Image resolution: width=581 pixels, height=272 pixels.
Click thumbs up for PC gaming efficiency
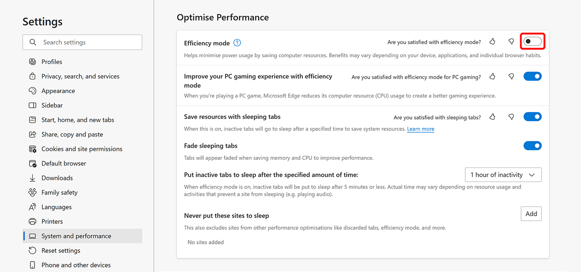pyautogui.click(x=492, y=77)
